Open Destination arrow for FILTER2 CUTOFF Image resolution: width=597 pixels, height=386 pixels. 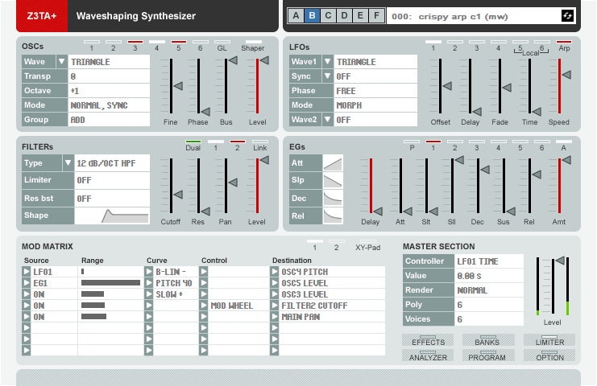[x=275, y=306]
